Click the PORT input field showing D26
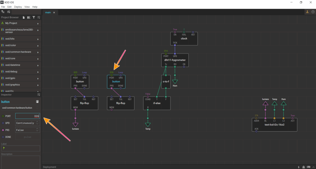Screen dimensions: 316x169 [27, 116]
